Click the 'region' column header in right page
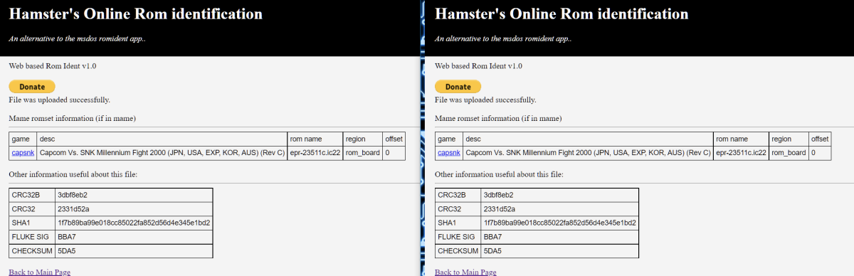The width and height of the screenshot is (854, 276). point(789,139)
